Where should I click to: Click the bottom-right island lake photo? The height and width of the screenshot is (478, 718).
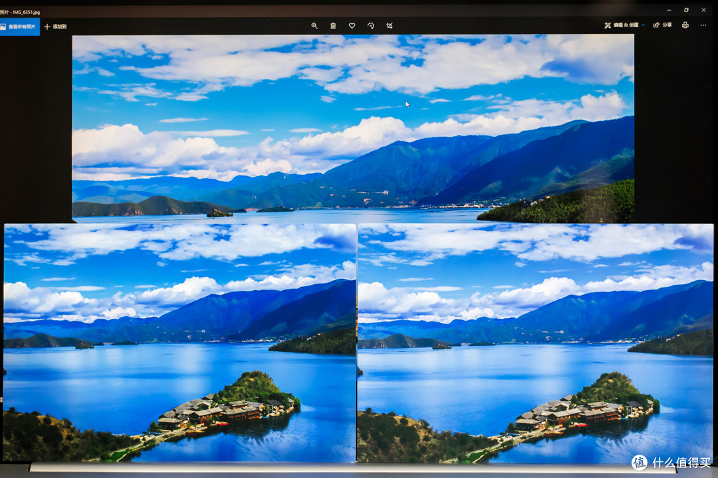point(535,343)
